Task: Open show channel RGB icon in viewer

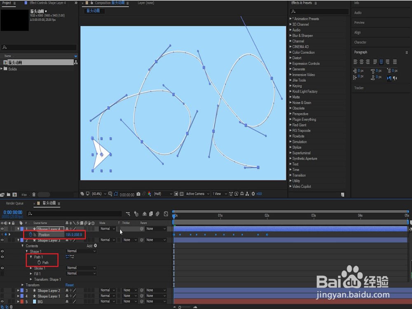Action: tap(149, 194)
